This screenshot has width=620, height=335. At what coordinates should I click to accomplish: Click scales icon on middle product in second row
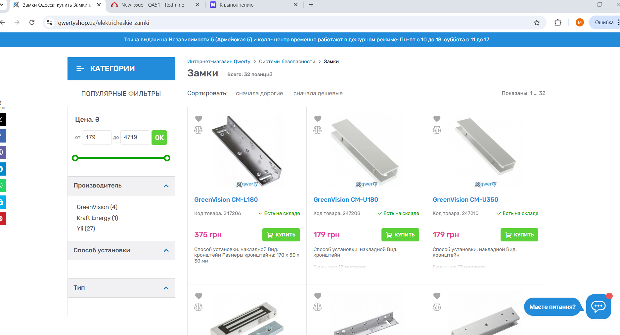(x=318, y=307)
